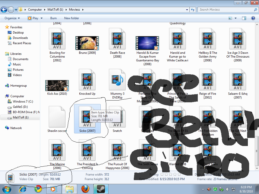The image size is (259, 194).
Task: Create a New folder
Action: pos(72,18)
